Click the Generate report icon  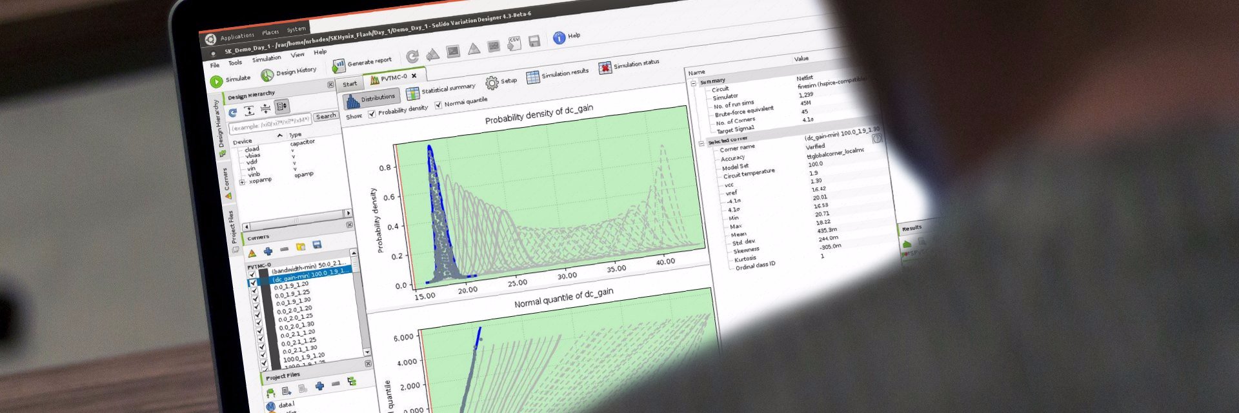338,65
